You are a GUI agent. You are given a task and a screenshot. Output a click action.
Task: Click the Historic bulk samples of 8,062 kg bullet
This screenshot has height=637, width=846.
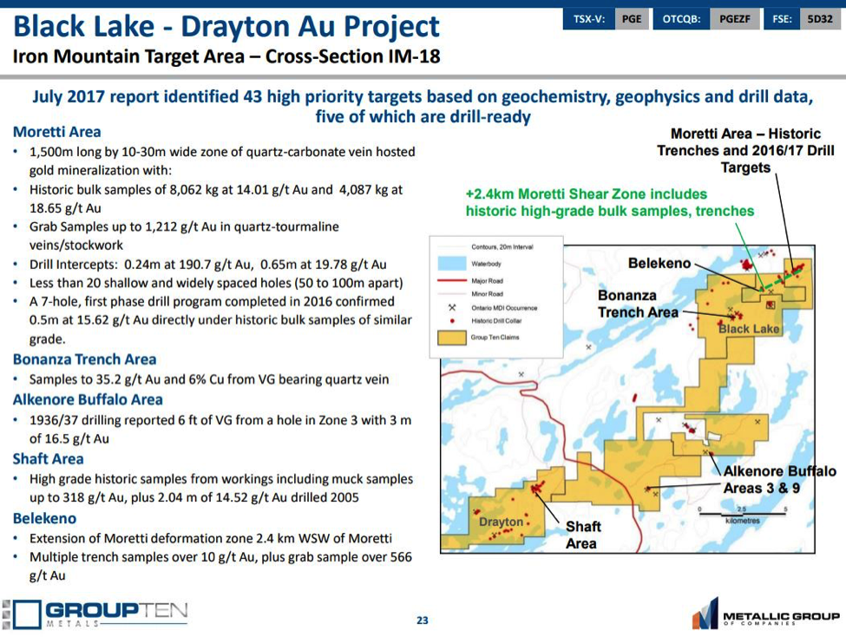216,199
